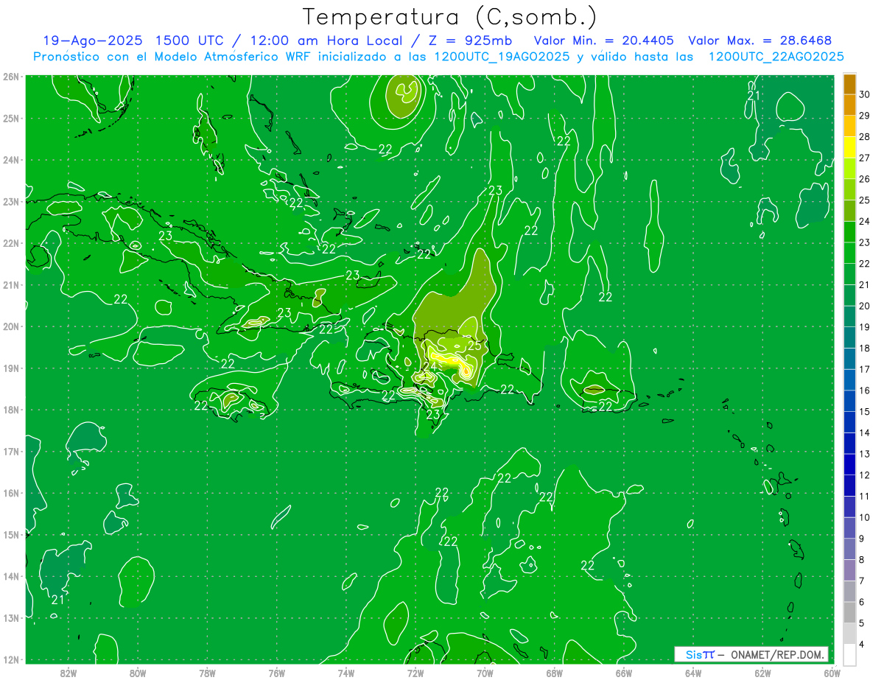
Task: Click the '66W' longitude axis label
Action: pos(624,673)
